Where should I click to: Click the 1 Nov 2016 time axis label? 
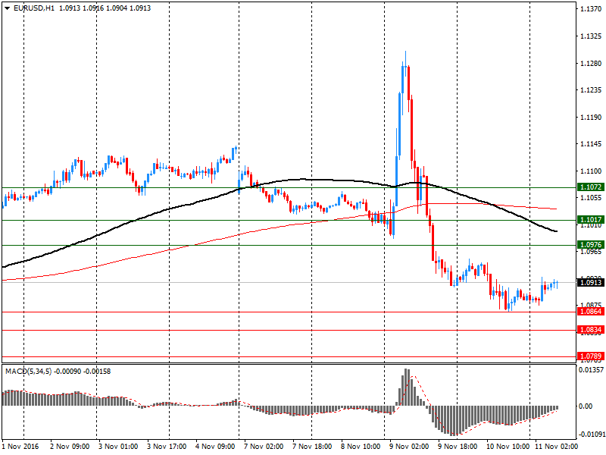(x=20, y=447)
